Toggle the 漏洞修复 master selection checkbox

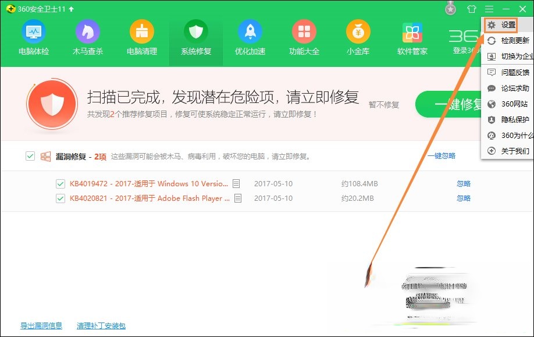(x=29, y=156)
